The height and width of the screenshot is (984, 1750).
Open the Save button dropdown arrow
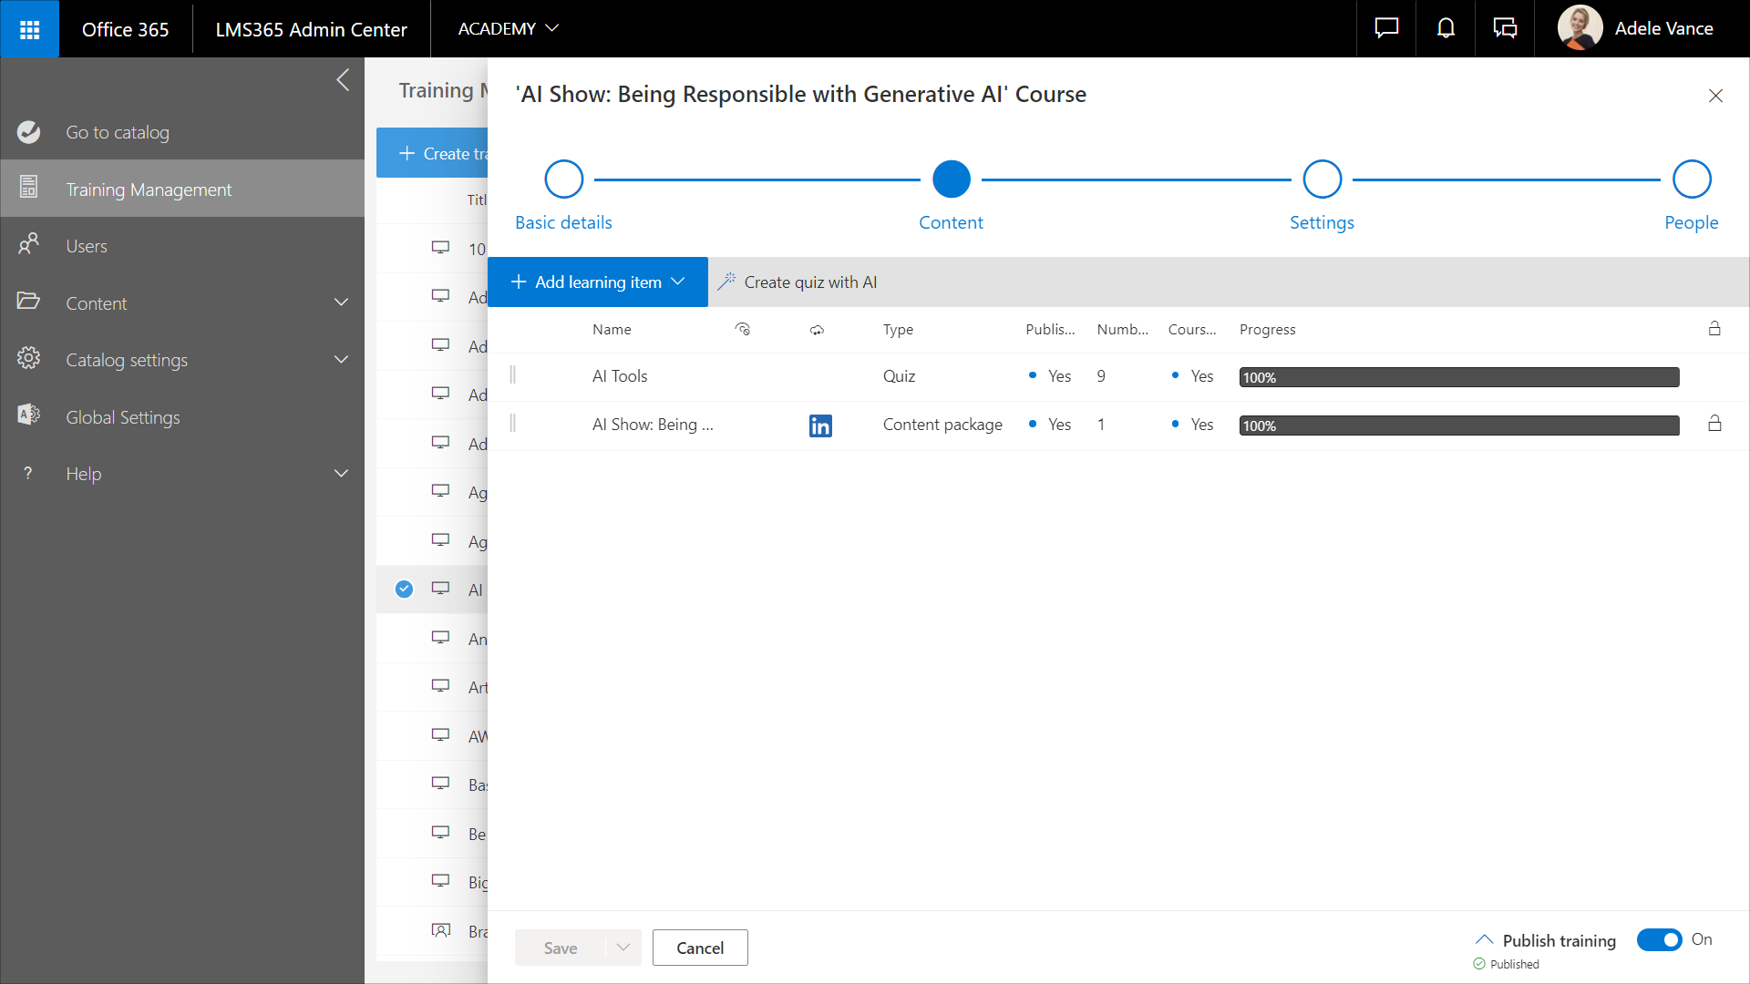(x=623, y=948)
